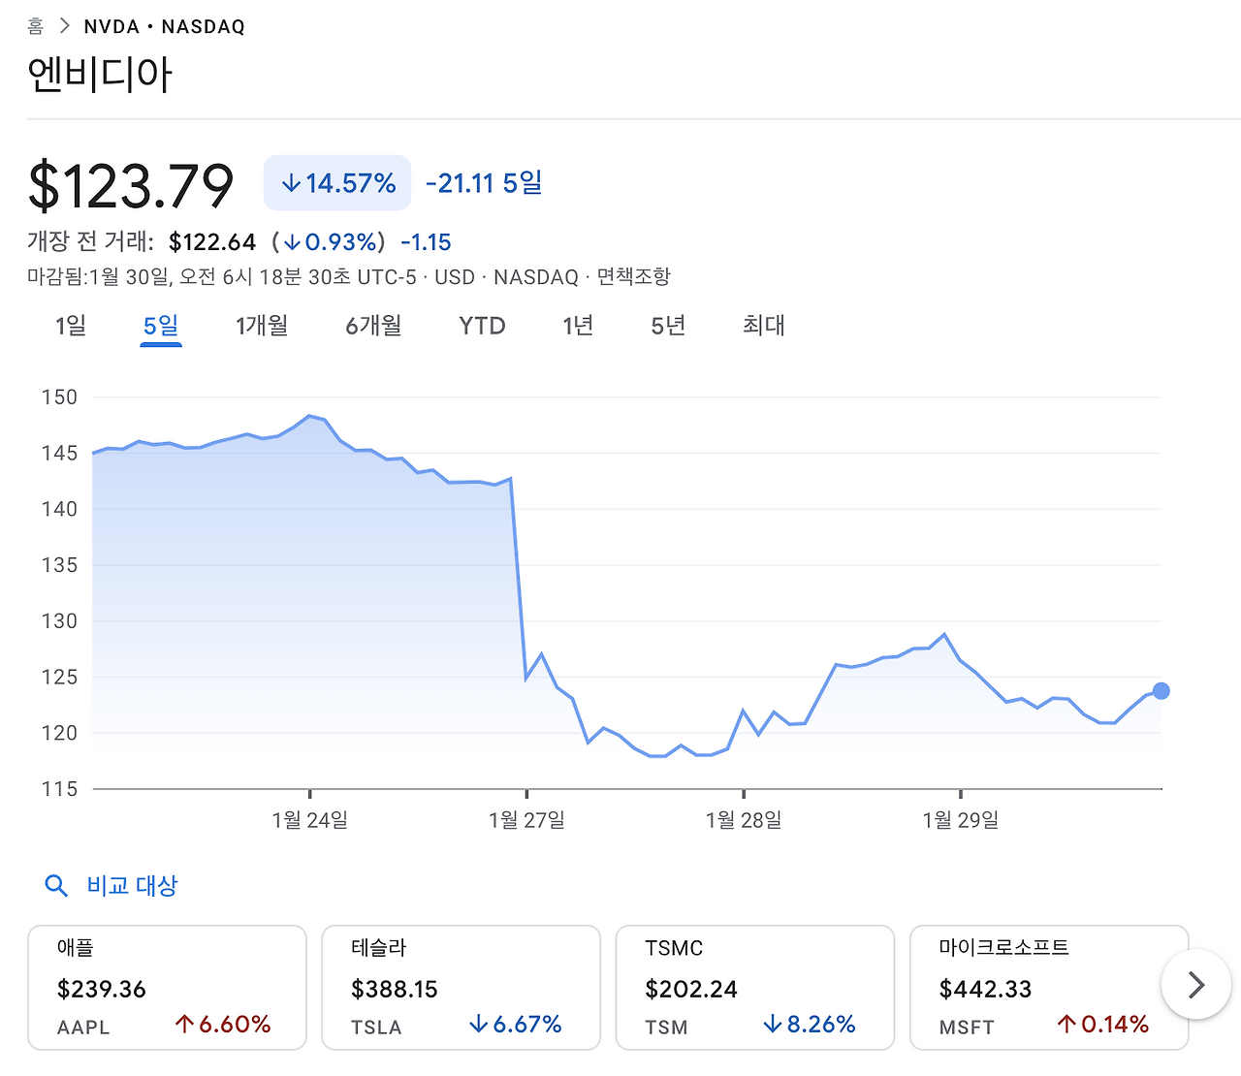Image resolution: width=1241 pixels, height=1076 pixels.
Task: Switch to the 6개월 range tab
Action: (373, 326)
